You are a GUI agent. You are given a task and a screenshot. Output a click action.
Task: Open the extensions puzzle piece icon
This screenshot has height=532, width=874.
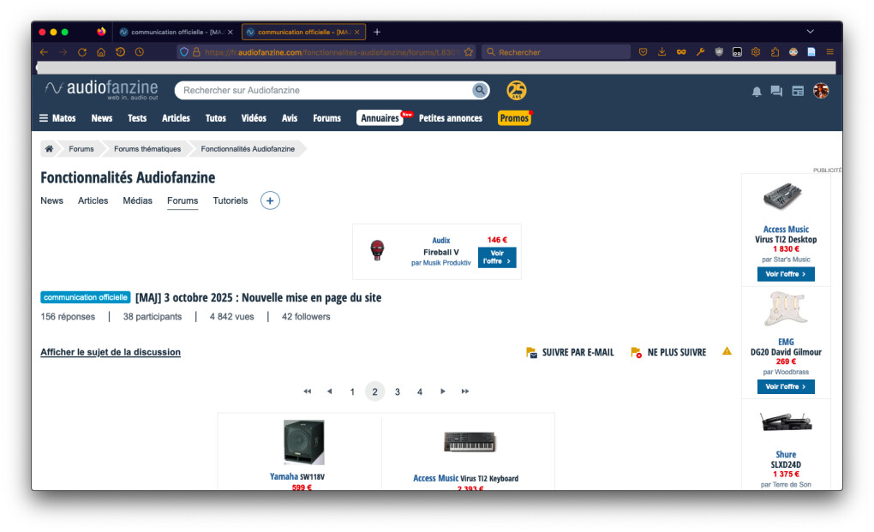775,51
